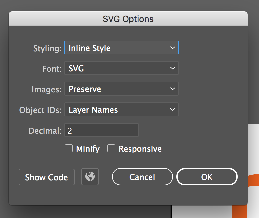Open the Object IDs dropdown showing Layer Names
The width and height of the screenshot is (259, 218).
click(x=122, y=109)
